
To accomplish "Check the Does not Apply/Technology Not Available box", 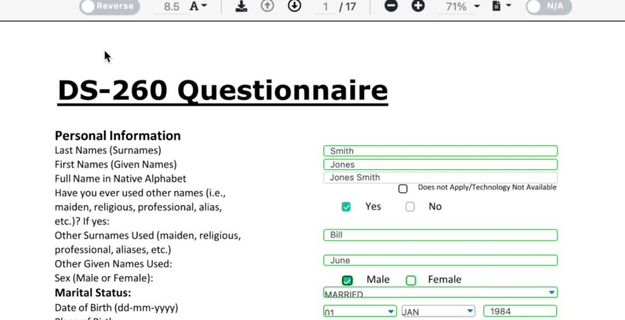I will 403,189.
